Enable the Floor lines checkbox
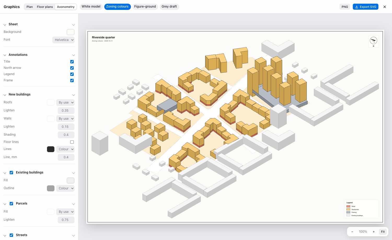392x240 pixels. pos(72,142)
